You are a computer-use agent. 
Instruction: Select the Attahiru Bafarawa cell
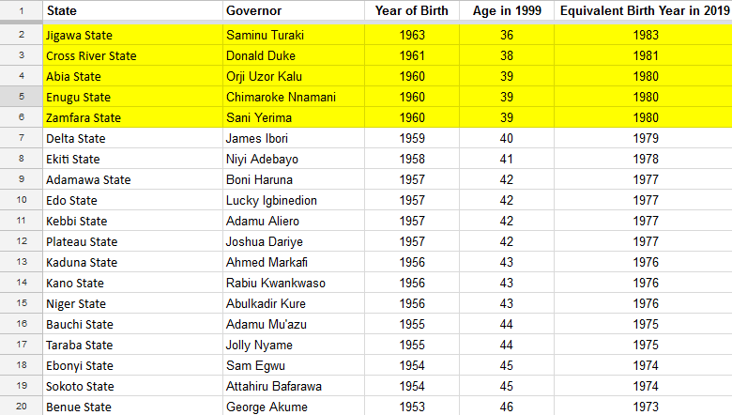tap(294, 386)
